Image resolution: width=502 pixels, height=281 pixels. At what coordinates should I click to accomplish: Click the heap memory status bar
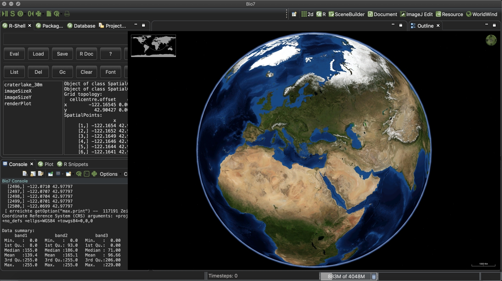click(346, 276)
